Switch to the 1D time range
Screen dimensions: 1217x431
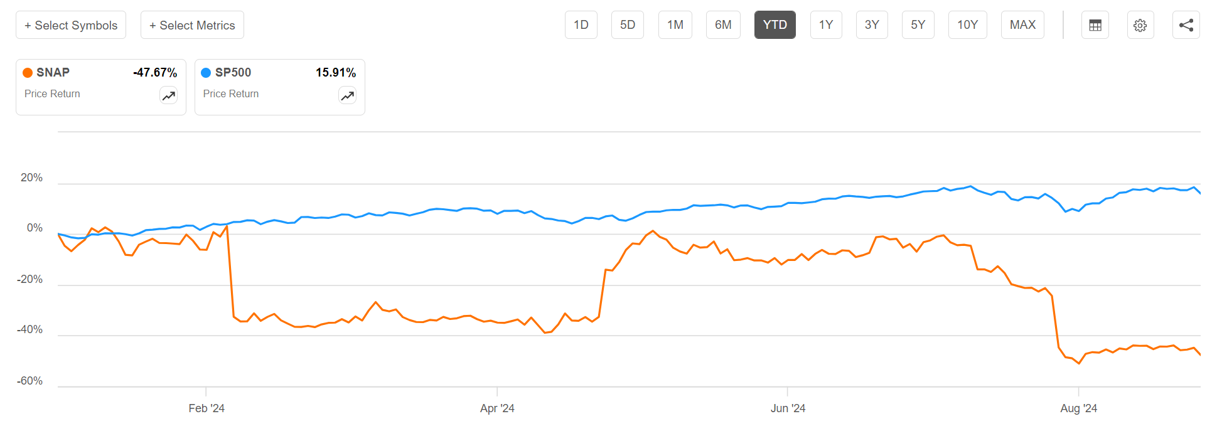pyautogui.click(x=581, y=25)
